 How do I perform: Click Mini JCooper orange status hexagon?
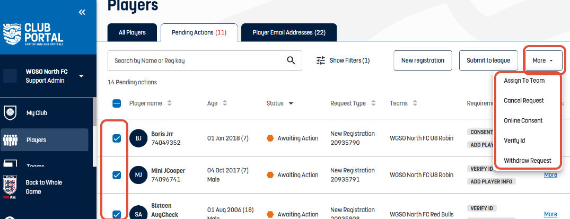coord(270,175)
